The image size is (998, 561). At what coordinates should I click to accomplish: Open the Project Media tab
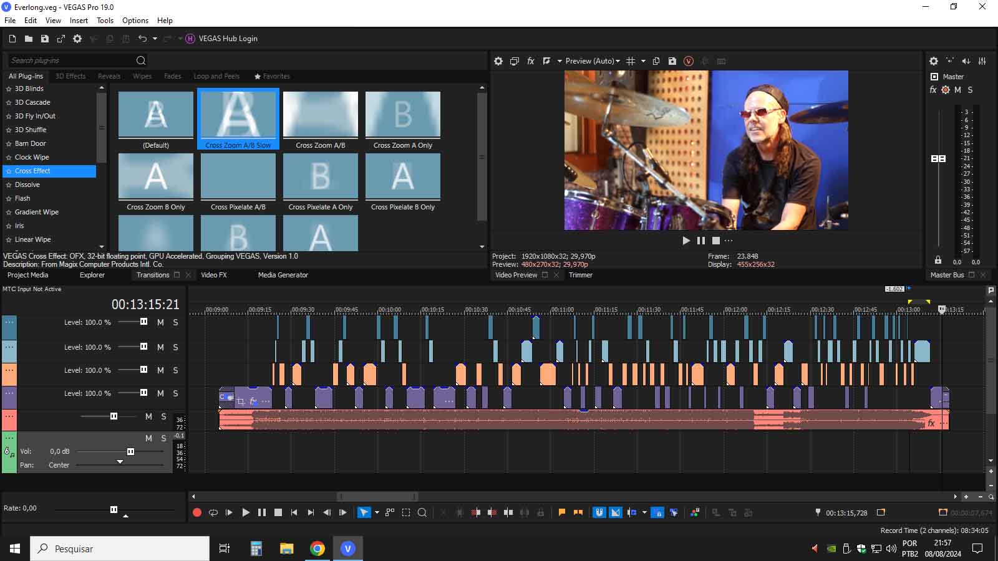[27, 275]
